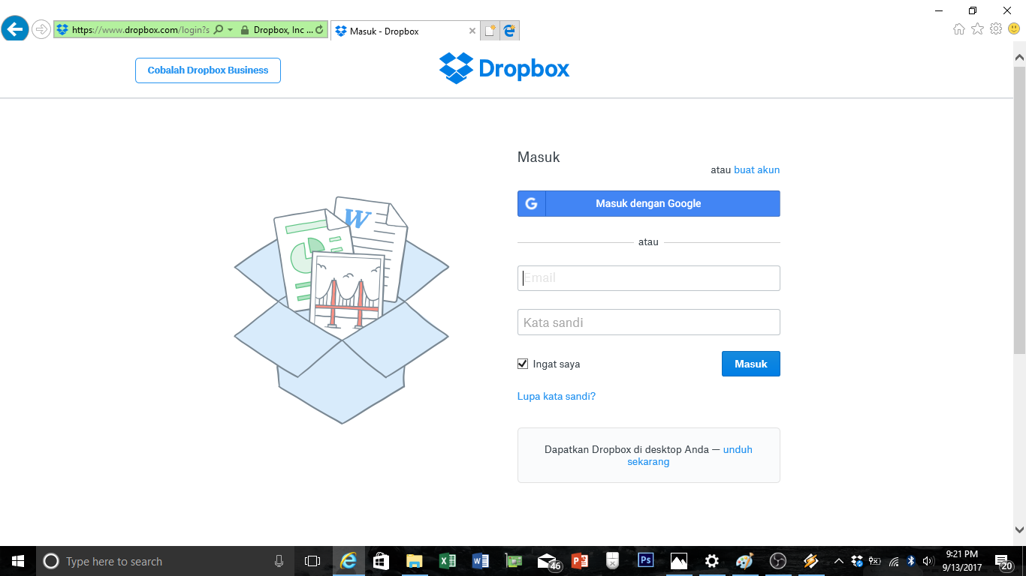Uncheck the Ingat saya checkbox

pyautogui.click(x=522, y=363)
